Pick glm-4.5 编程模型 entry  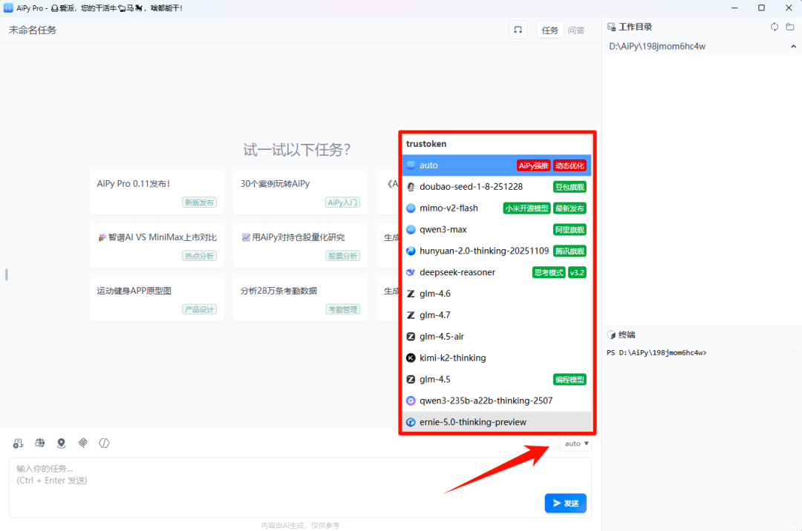click(x=496, y=380)
